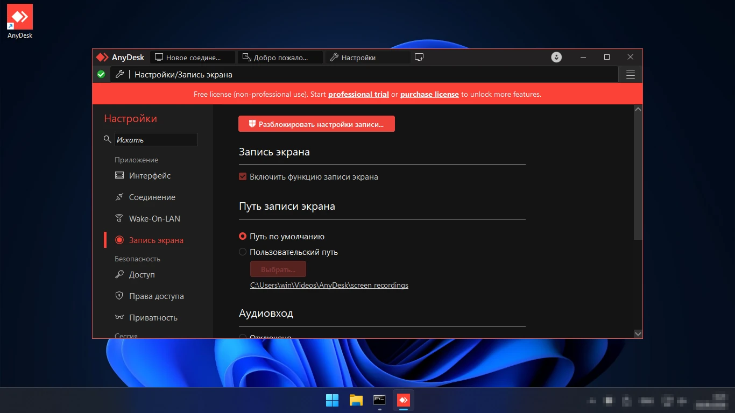This screenshot has height=413, width=735.
Task: Switch to the Добро пожало... tab
Action: (x=280, y=58)
